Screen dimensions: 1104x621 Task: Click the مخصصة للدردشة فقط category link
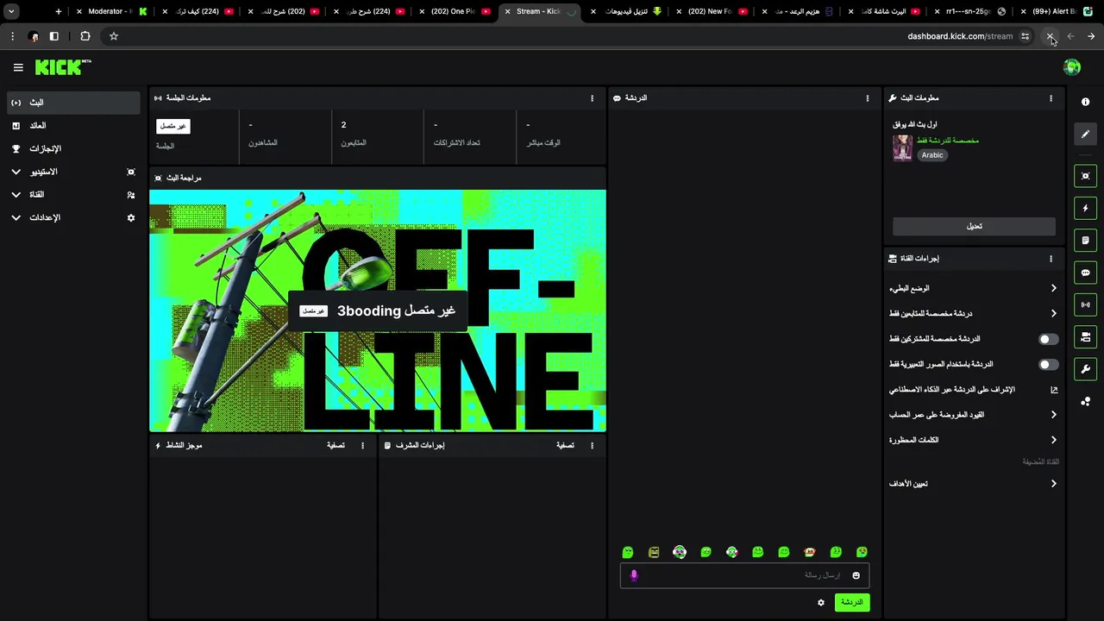pos(947,140)
